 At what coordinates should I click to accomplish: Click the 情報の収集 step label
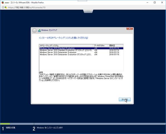11,128
